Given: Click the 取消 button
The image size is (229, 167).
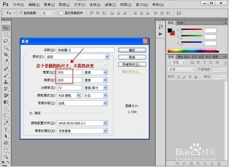Looking at the screenshot, I should (x=132, y=57).
